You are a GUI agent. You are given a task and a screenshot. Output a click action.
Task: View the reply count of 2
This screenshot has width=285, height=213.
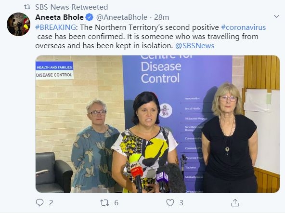click(51, 202)
